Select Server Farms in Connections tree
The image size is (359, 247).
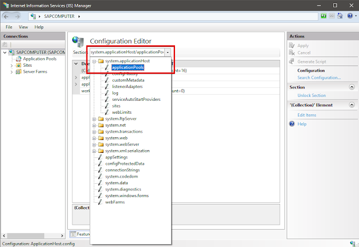click(35, 72)
